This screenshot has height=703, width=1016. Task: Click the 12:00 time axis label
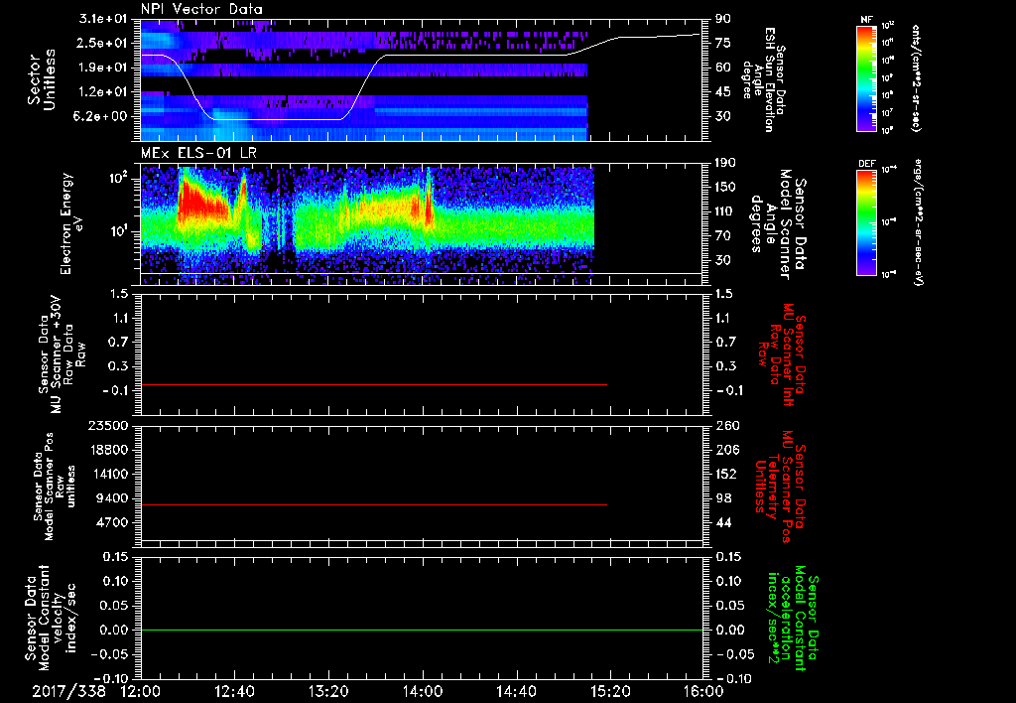pyautogui.click(x=141, y=691)
